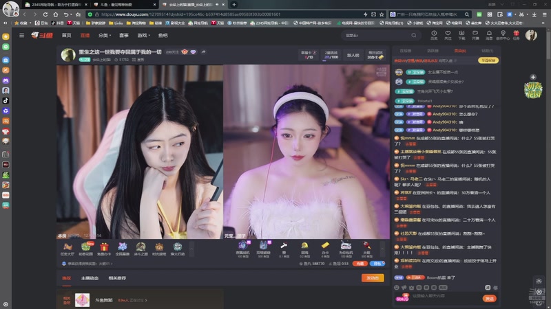
Task: Open the 新人榜 button in stream header
Action: 353,55
